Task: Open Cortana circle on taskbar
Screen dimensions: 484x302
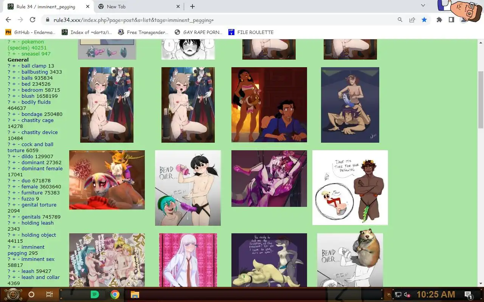Action: (31, 294)
